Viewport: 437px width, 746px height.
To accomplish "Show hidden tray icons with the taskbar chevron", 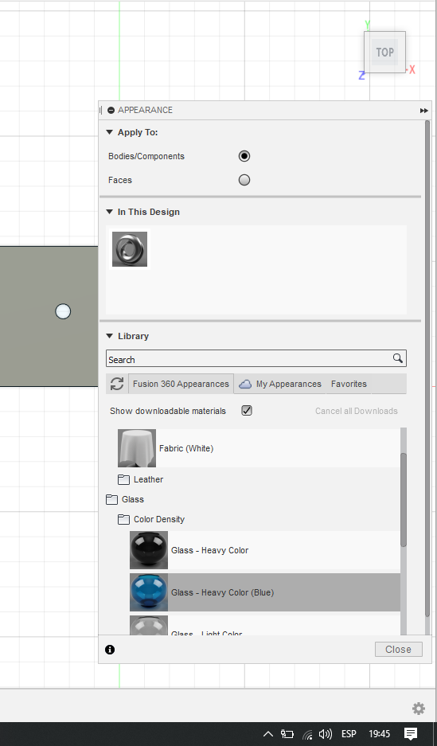I will (x=267, y=733).
